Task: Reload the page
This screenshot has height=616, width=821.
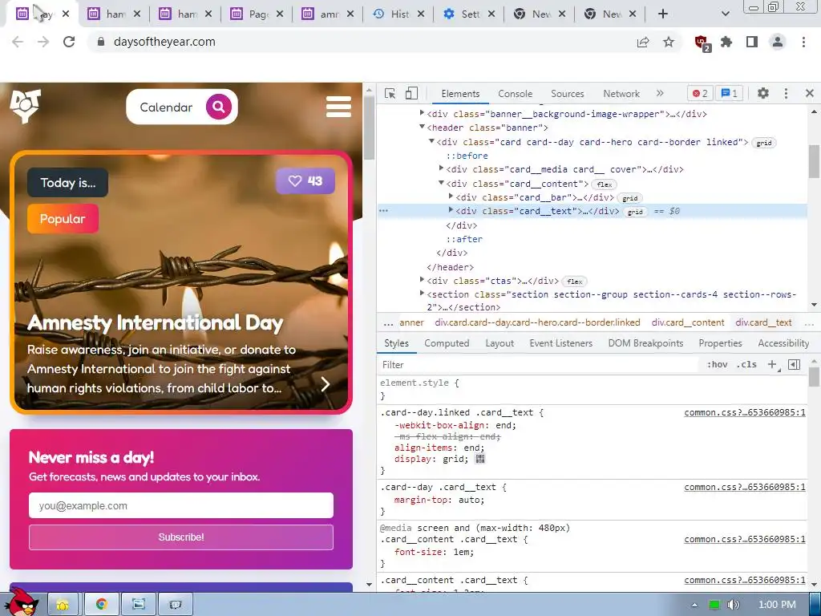Action: 69,42
